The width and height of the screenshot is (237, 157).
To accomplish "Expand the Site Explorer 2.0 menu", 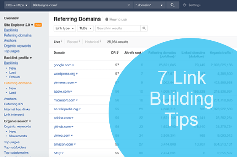I will click(18, 25).
